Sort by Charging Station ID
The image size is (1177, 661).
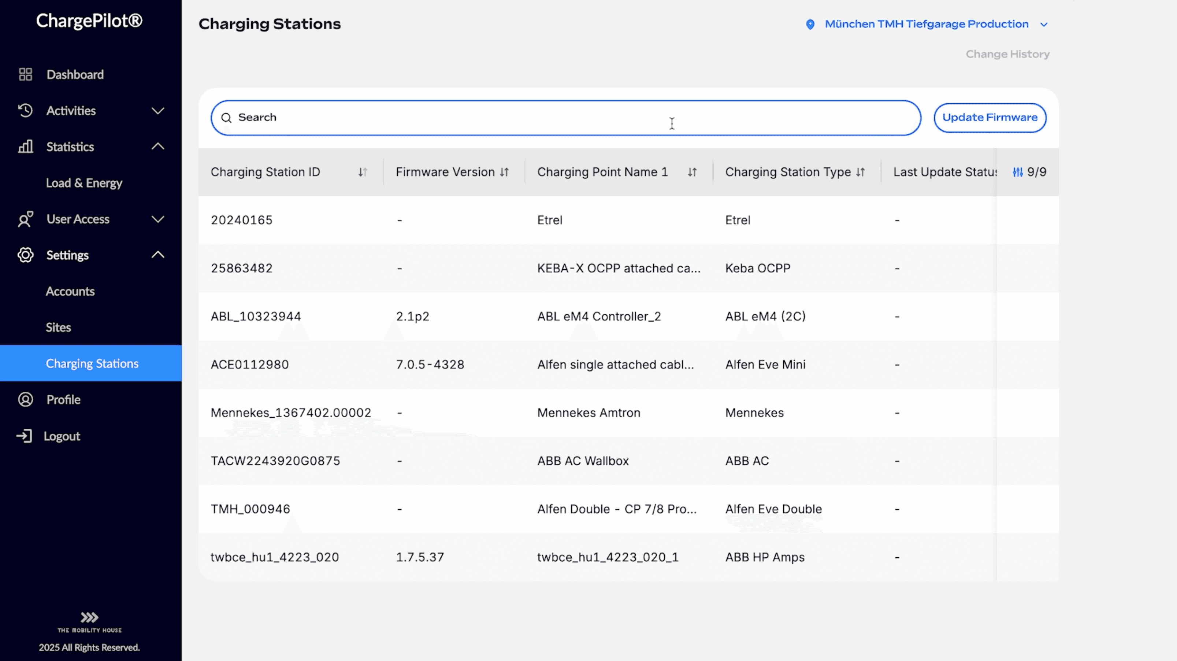362,172
